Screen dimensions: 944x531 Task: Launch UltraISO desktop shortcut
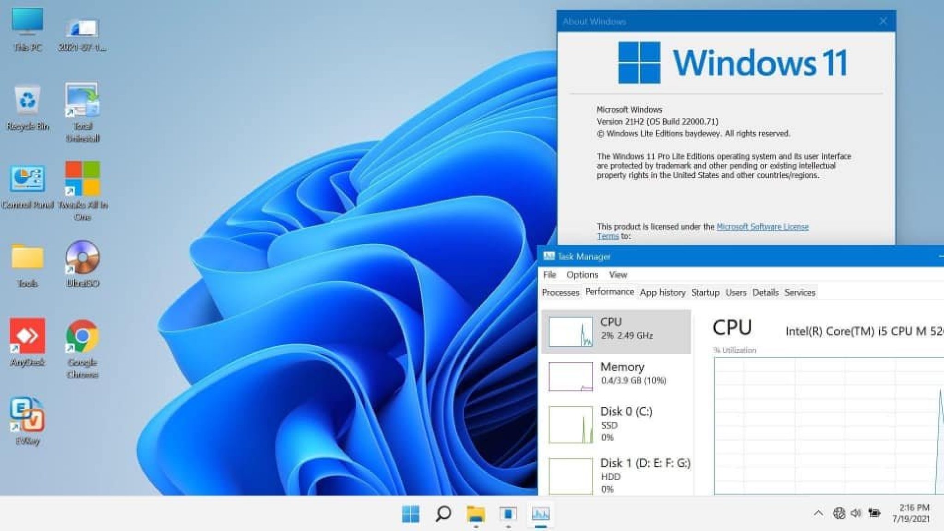[x=82, y=265]
